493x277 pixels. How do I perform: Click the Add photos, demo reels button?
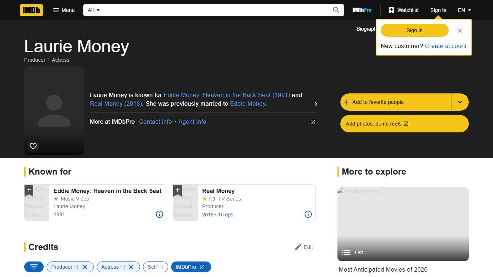tap(404, 124)
